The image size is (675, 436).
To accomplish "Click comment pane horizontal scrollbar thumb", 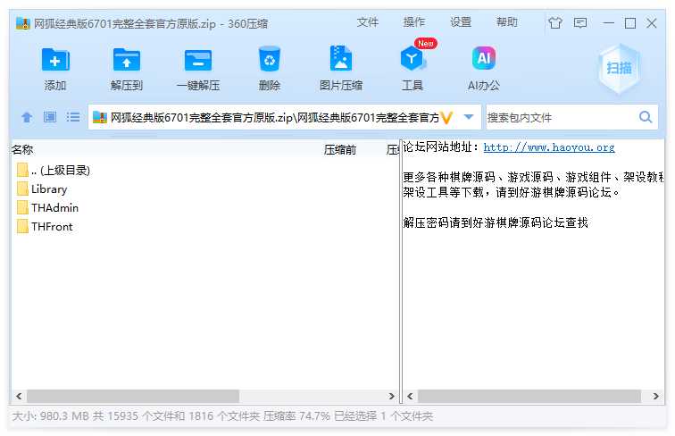I will click(x=529, y=396).
